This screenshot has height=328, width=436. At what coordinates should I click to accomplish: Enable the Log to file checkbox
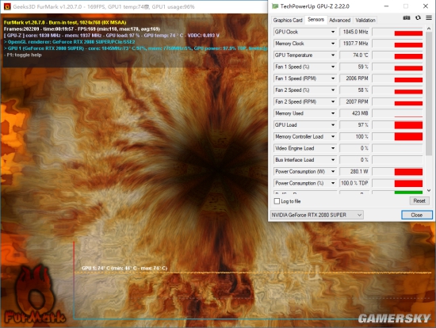pyautogui.click(x=277, y=201)
